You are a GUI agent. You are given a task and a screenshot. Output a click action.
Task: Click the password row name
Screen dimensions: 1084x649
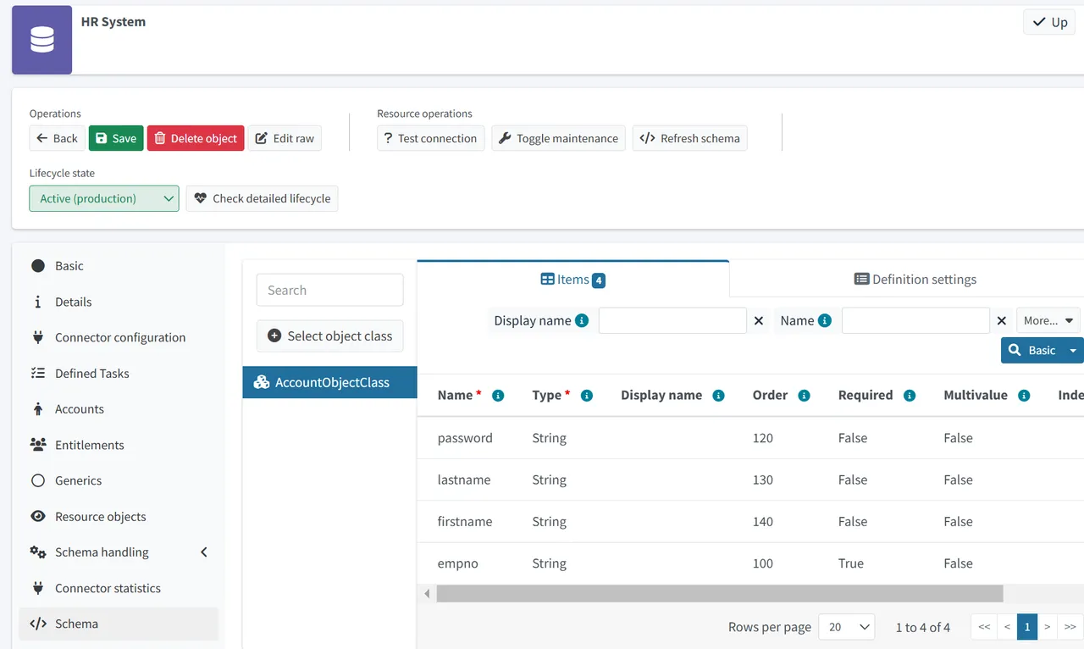click(465, 438)
